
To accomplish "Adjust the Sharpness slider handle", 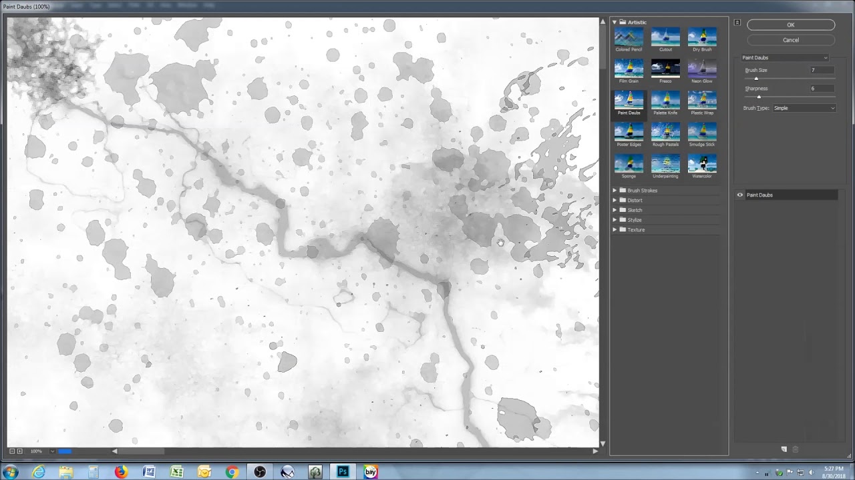I will coord(759,97).
